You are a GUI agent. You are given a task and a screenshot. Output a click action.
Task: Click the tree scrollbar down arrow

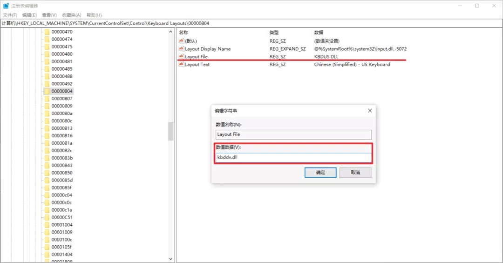tap(170, 259)
